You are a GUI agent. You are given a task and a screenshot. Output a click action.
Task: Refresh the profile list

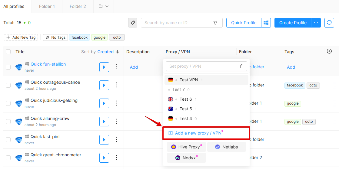click(x=329, y=23)
